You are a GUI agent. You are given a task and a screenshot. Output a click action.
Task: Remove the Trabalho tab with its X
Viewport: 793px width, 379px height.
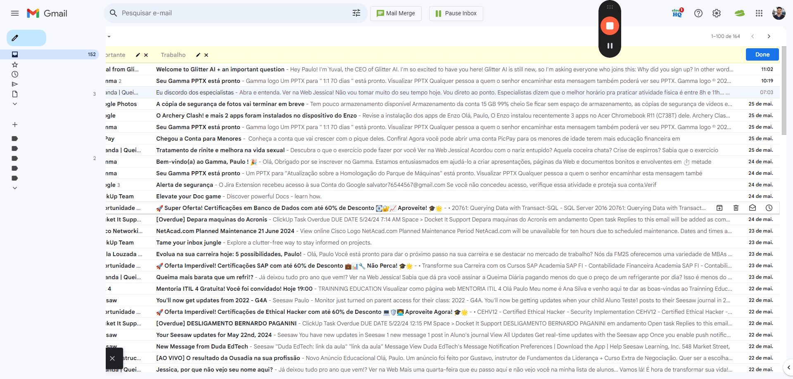(x=206, y=55)
